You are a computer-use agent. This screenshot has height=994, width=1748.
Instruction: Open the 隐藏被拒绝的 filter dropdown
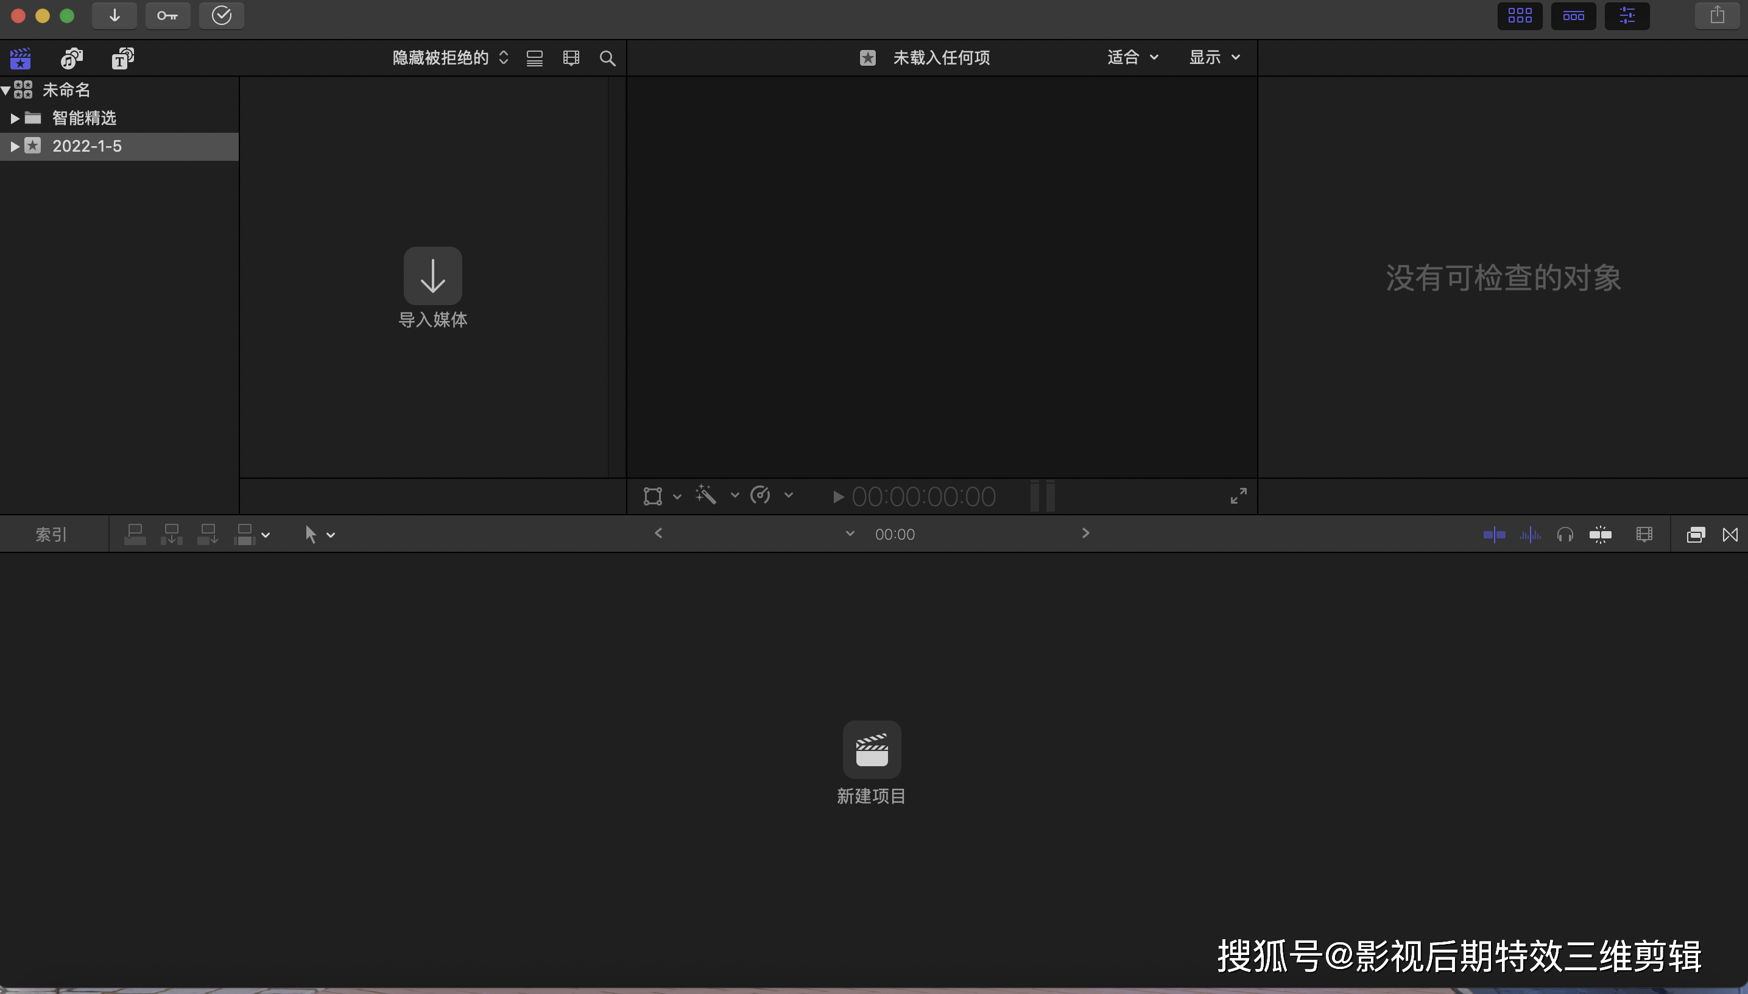pos(449,58)
